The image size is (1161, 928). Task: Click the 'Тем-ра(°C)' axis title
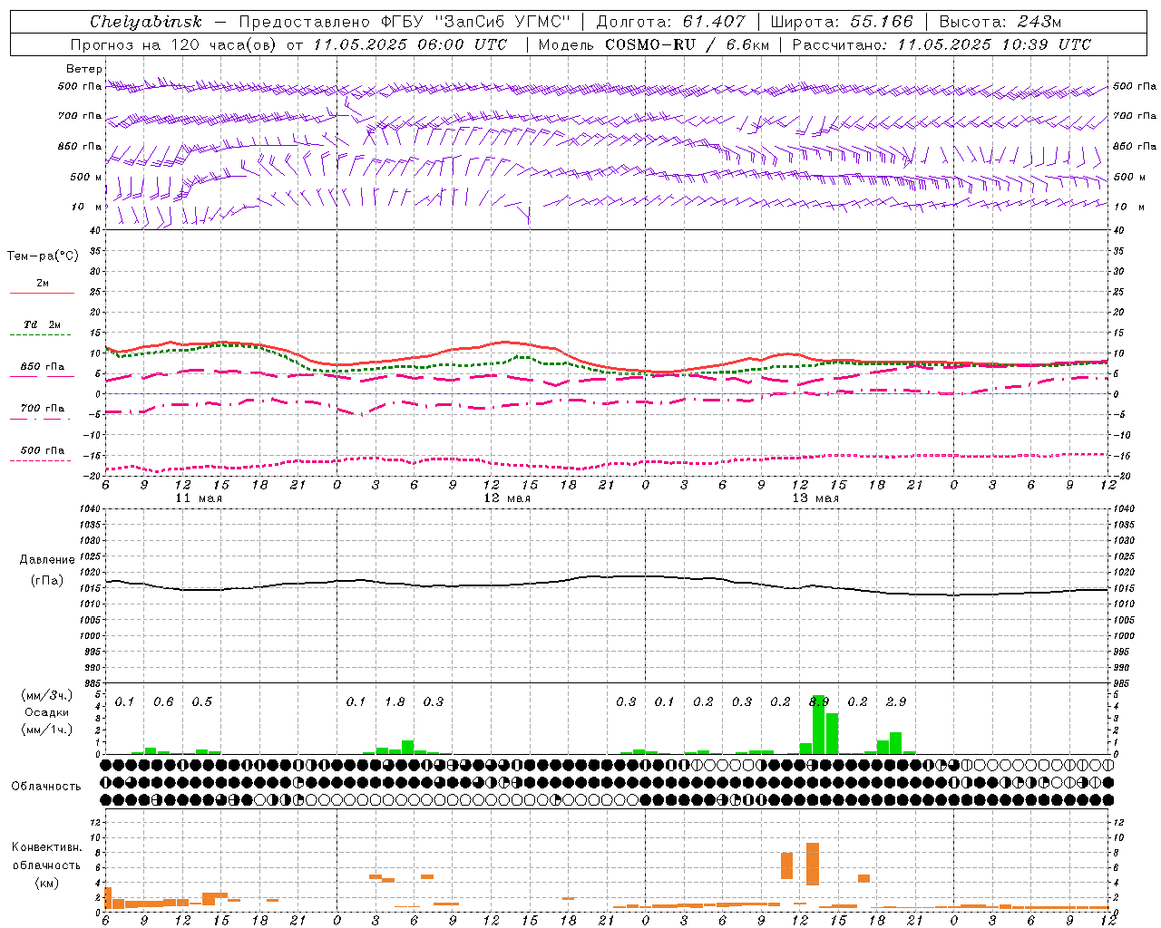[x=43, y=256]
